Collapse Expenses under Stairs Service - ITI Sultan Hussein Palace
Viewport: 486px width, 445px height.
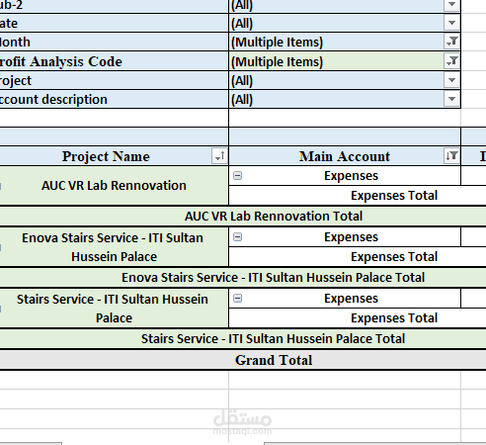coord(237,299)
